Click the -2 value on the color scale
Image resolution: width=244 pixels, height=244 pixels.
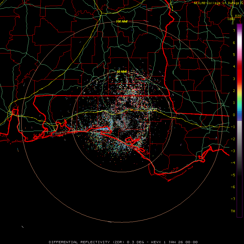point(233,139)
